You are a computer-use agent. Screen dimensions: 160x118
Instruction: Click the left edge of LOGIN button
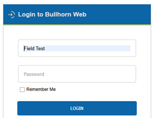pyautogui.click(x=19, y=108)
